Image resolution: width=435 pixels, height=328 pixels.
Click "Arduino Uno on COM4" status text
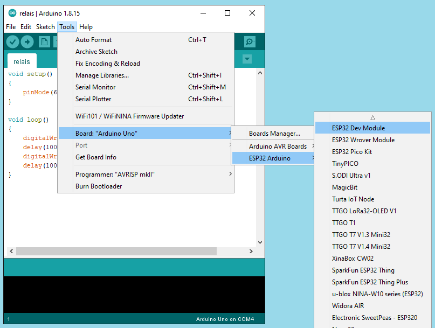tap(225, 319)
